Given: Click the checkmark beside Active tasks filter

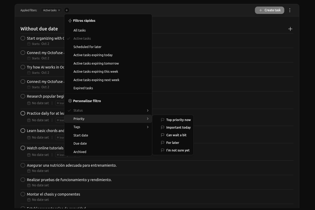Looking at the screenshot, I should (x=69, y=38).
